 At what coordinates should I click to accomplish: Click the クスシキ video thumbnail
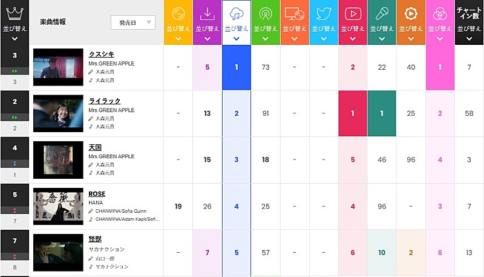coord(58,67)
